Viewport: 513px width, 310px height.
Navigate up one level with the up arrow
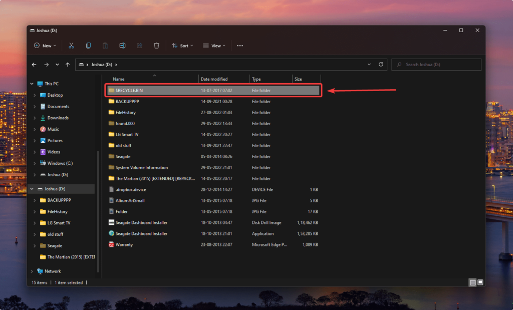[x=69, y=64]
